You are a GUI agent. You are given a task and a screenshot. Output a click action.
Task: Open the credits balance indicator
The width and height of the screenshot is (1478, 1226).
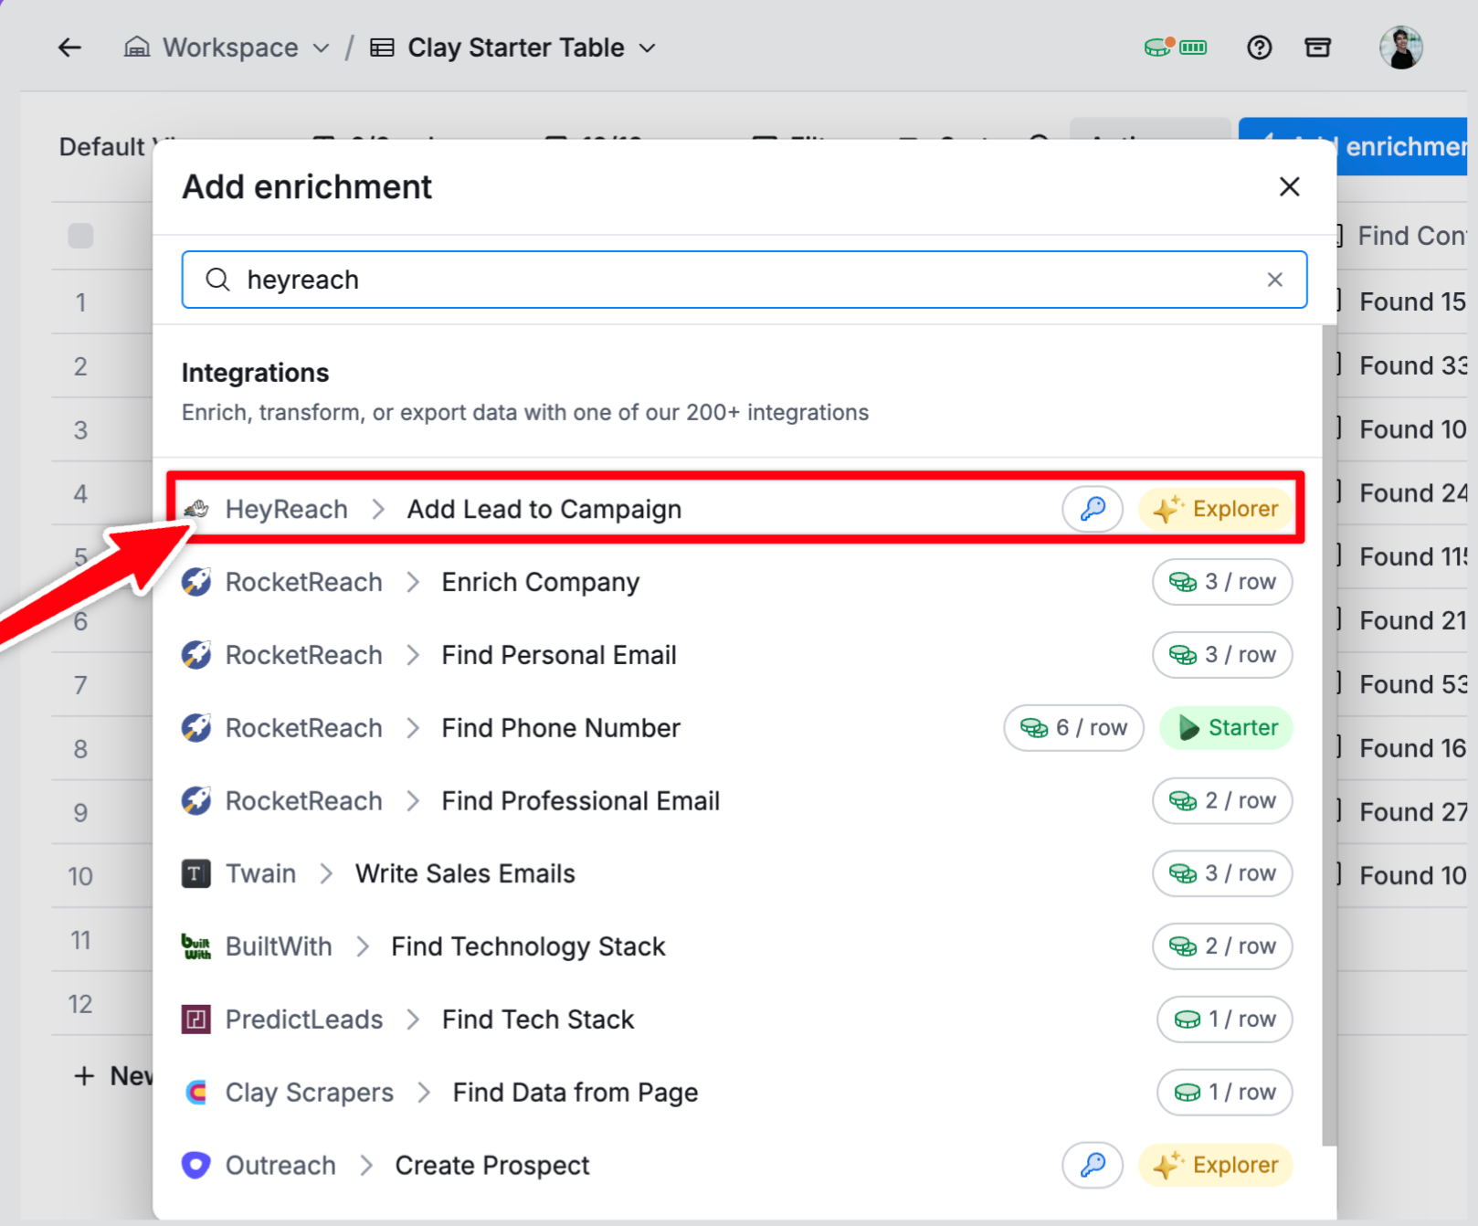tap(1176, 47)
